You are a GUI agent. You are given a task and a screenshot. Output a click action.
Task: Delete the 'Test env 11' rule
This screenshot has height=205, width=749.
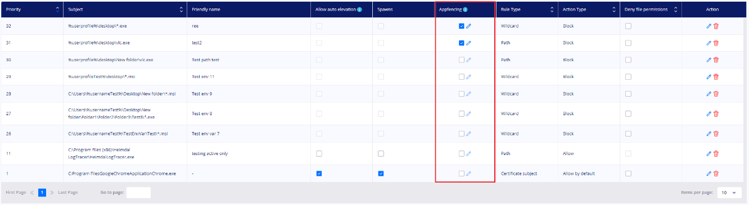pos(716,76)
